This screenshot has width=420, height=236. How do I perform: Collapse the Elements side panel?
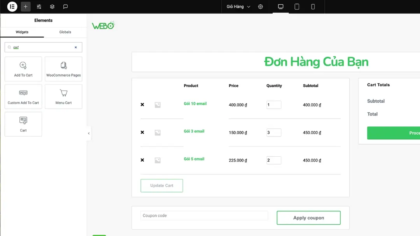pyautogui.click(x=89, y=133)
